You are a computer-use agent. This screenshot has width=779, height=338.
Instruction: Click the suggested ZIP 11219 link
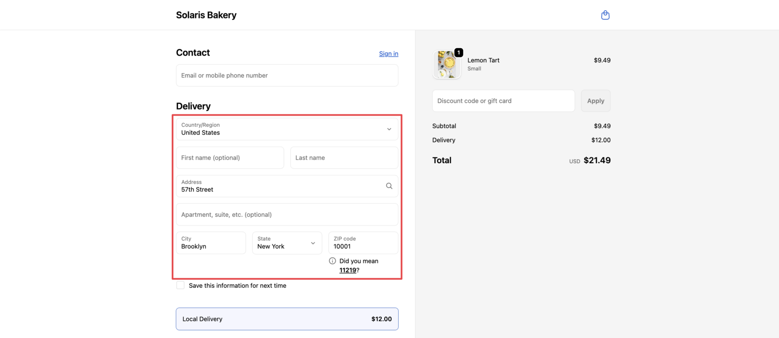click(348, 270)
